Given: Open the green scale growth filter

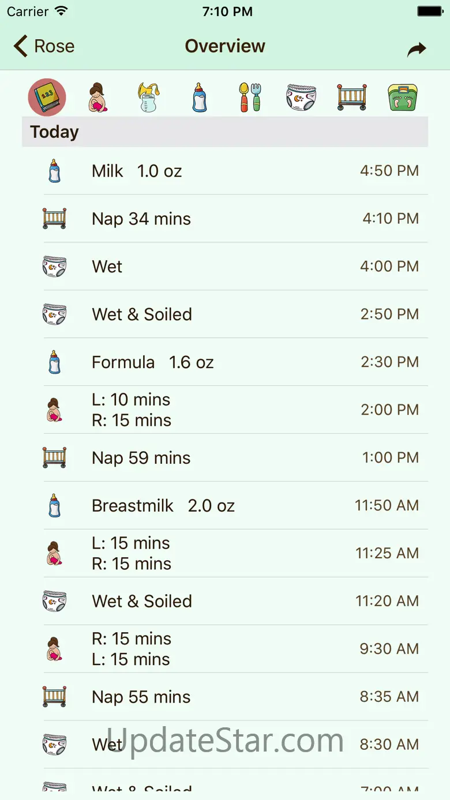Looking at the screenshot, I should pyautogui.click(x=403, y=97).
